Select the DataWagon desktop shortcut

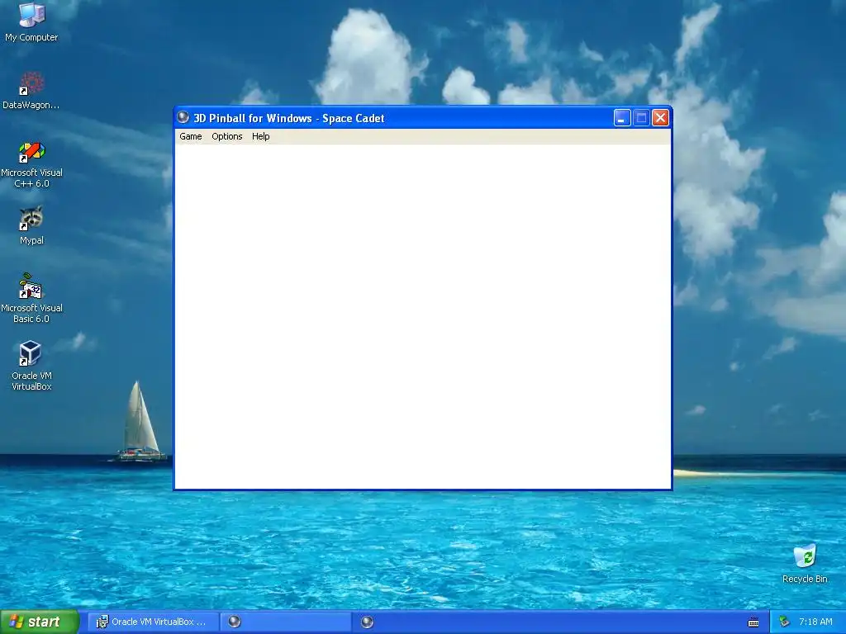coord(31,90)
